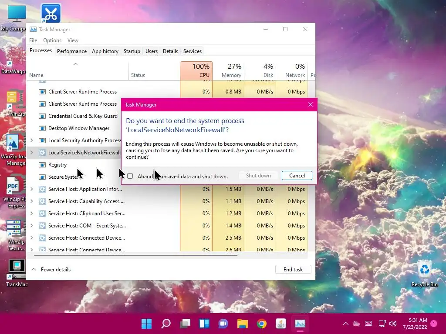The height and width of the screenshot is (334, 446).
Task: Expand Local Security Authority Process row
Action: coord(31,140)
